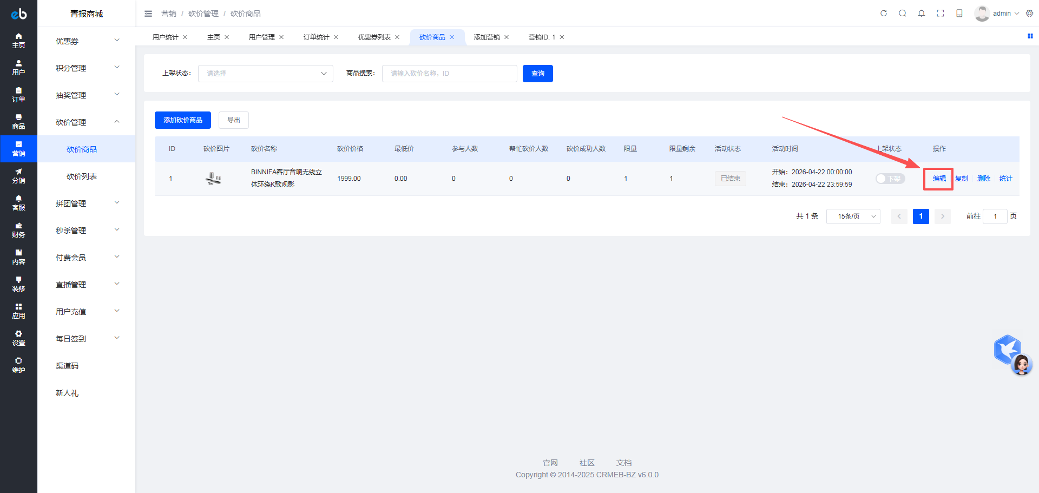Screen dimensions: 1039x493
Task: Open the search icon in header
Action: pos(903,14)
